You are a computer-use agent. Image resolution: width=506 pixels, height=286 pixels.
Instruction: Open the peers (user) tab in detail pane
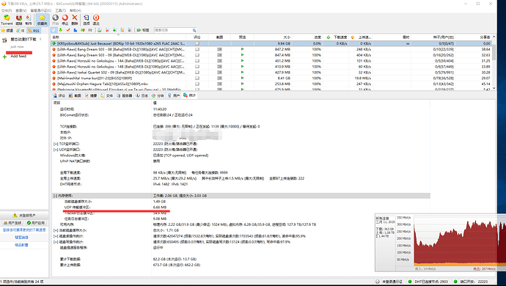[174, 95]
